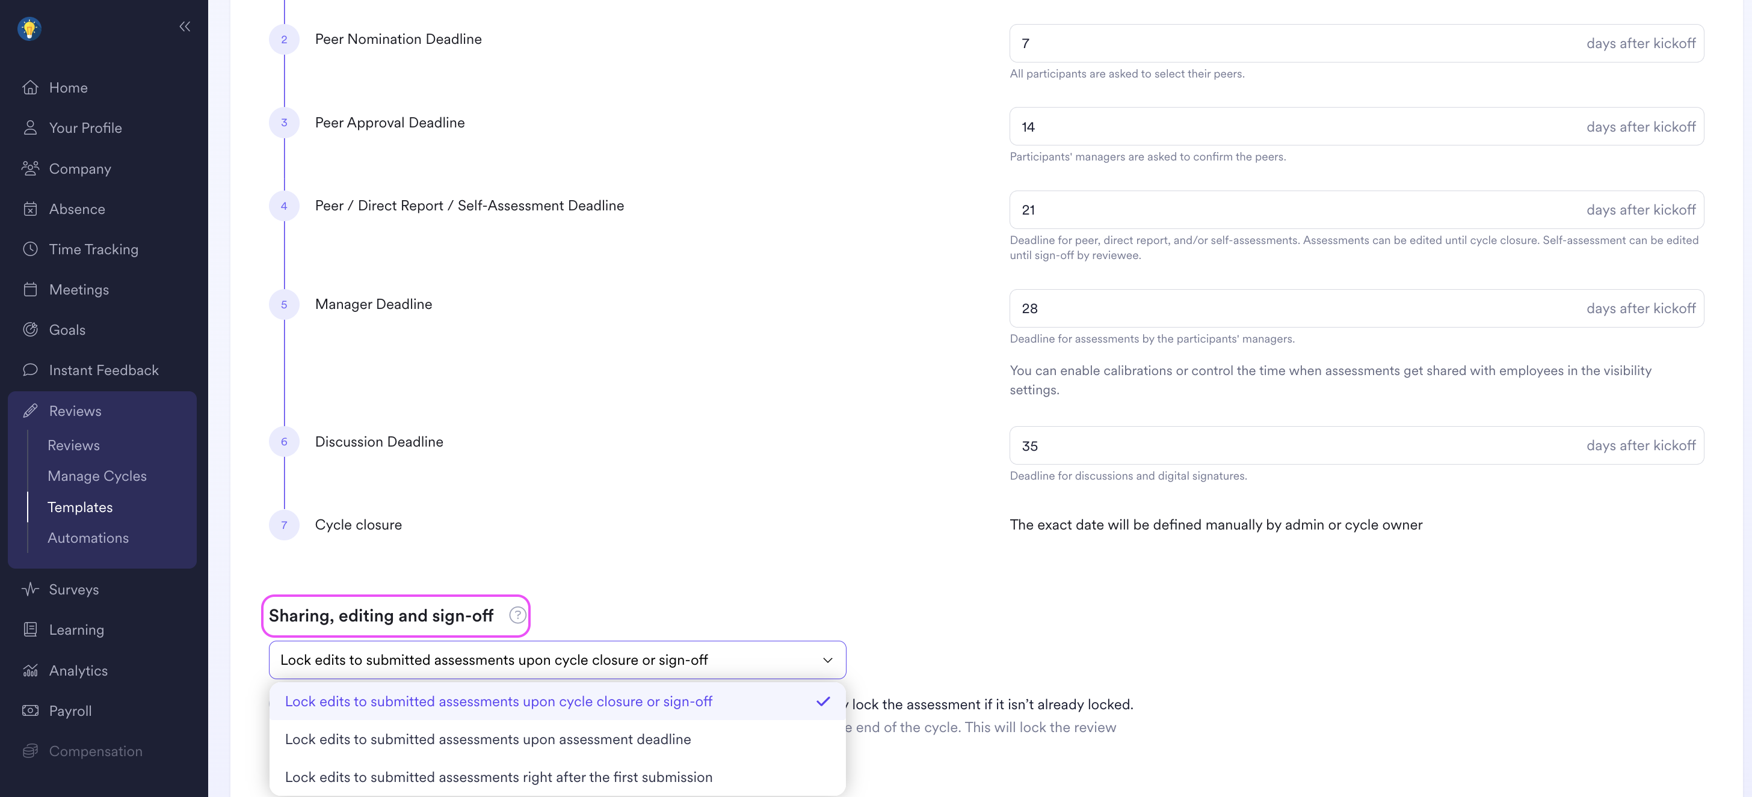Click the Time Tracking clock icon
Screen dimensions: 1752x797
tap(30, 249)
